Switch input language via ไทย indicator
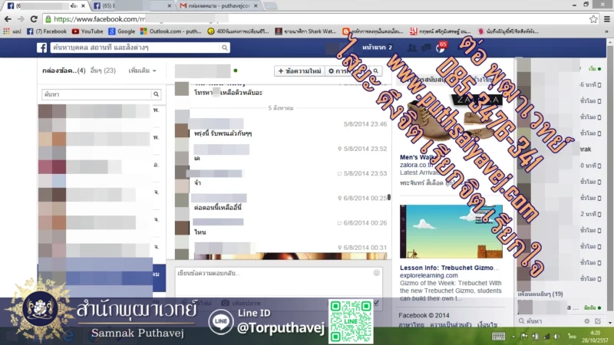Screen dimensions: 614x345 click(572, 337)
